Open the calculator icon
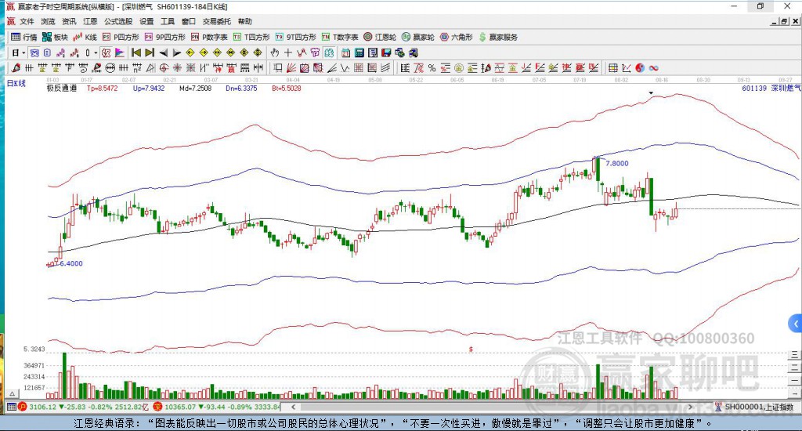This screenshot has width=802, height=431. click(x=359, y=53)
